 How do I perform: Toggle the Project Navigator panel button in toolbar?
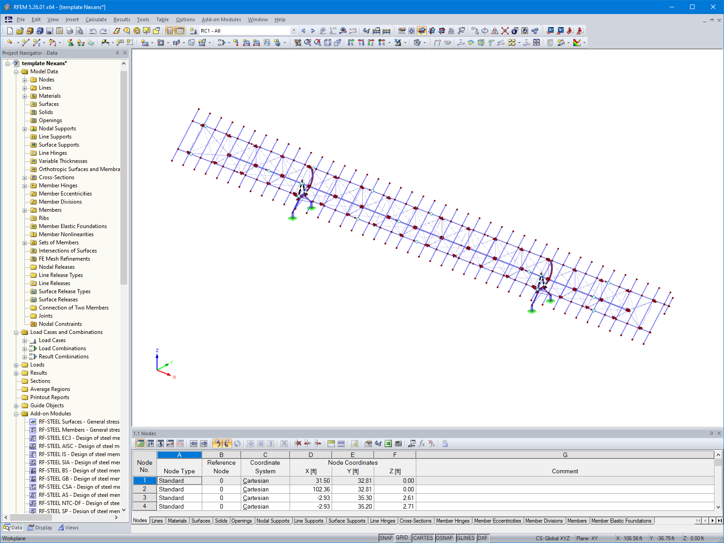[x=170, y=31]
